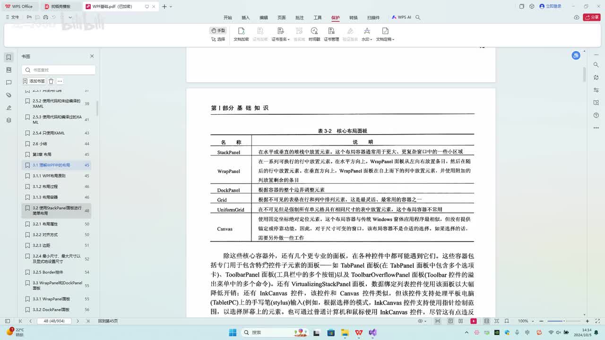Add a new tab with plus button
This screenshot has width=605, height=340.
[x=164, y=7]
